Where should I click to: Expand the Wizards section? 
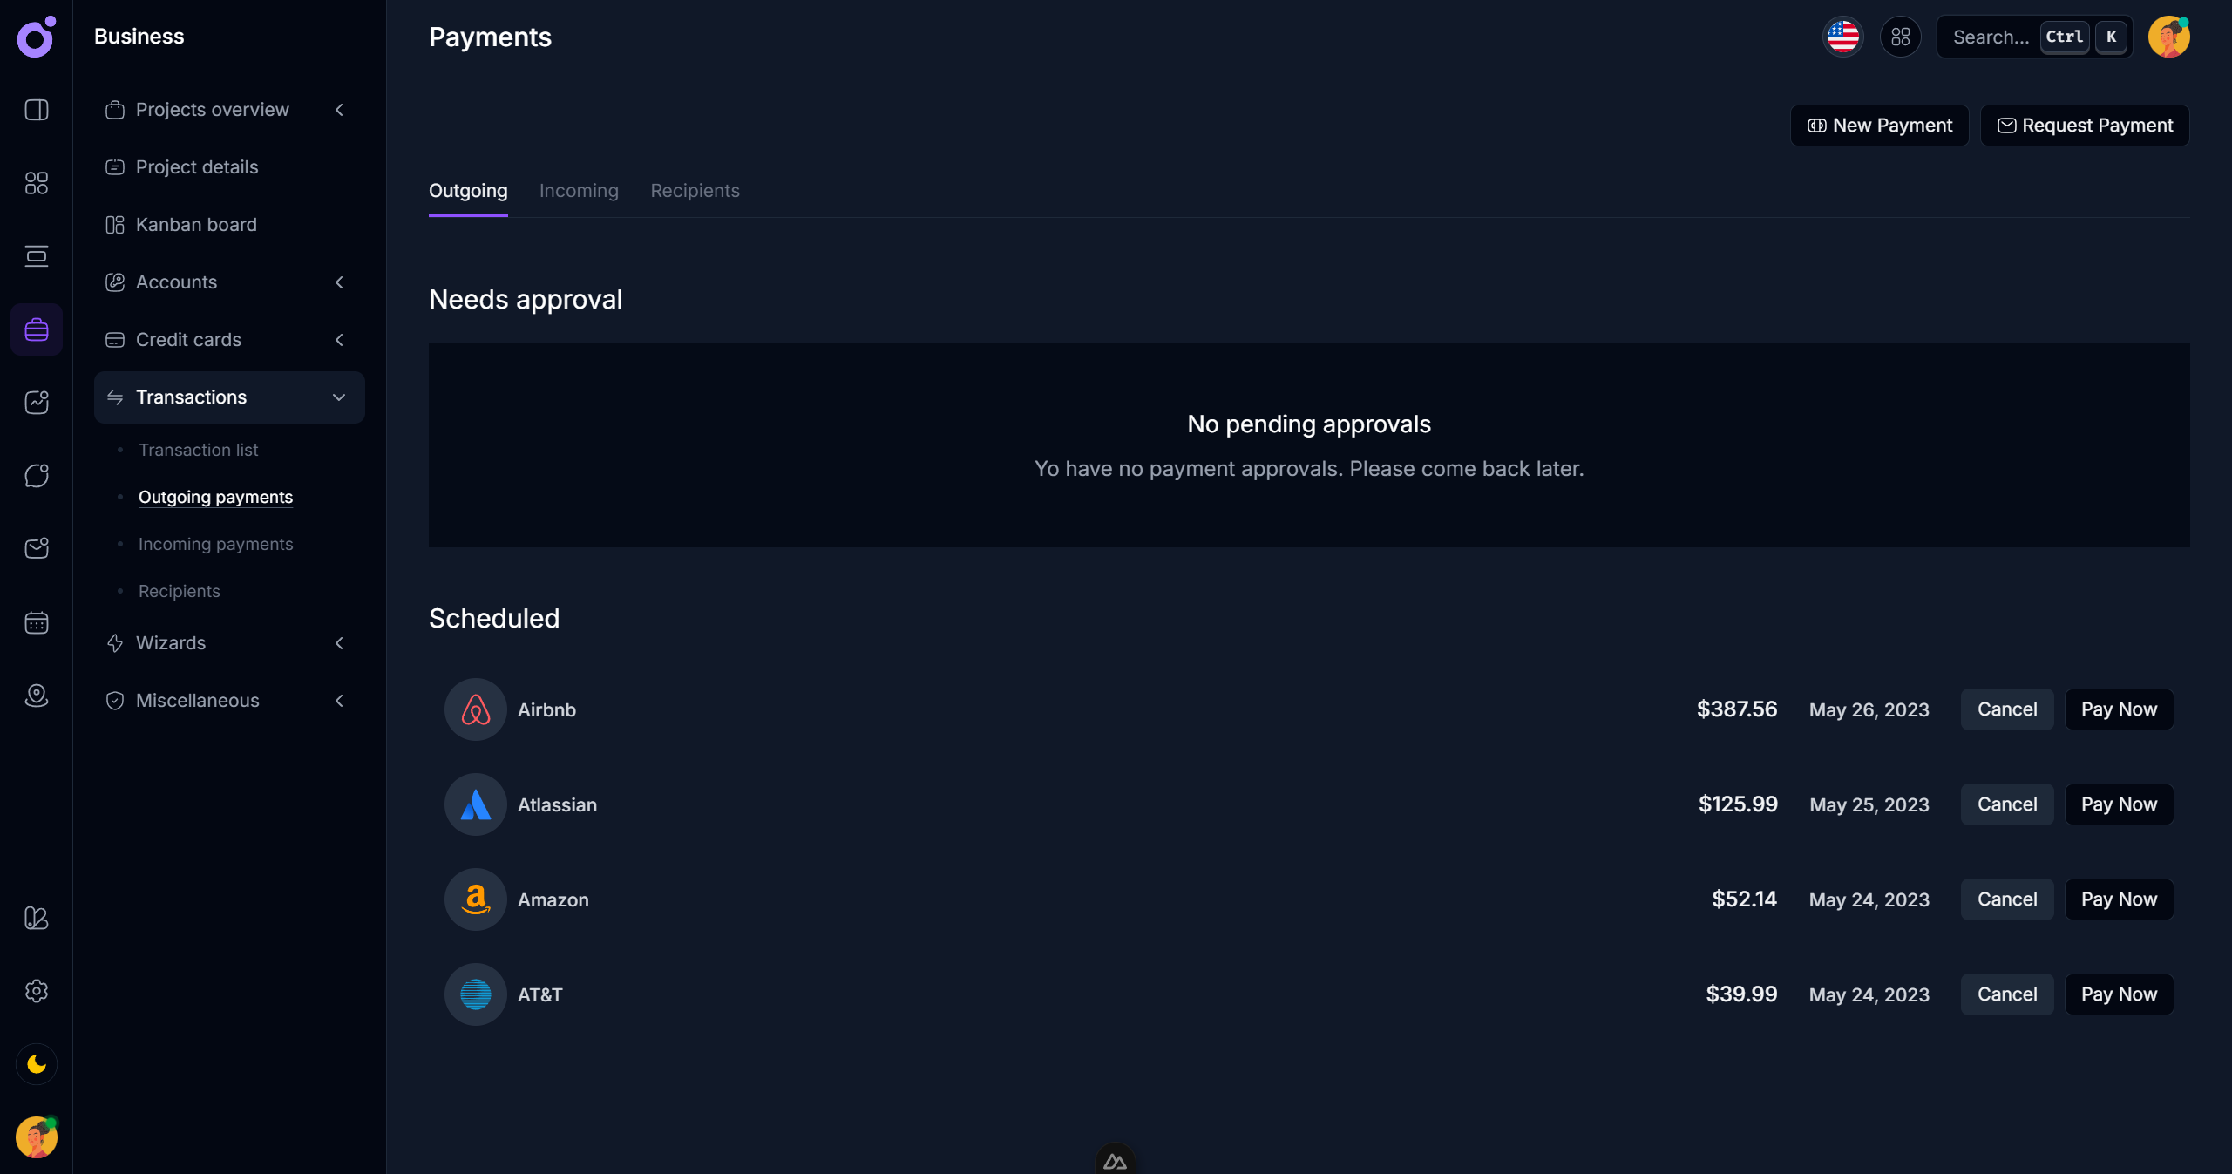coord(339,643)
